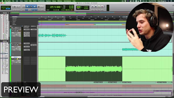Screen dimensions: 174x98
Task: Open the Clip menu
Action: [30, 1]
